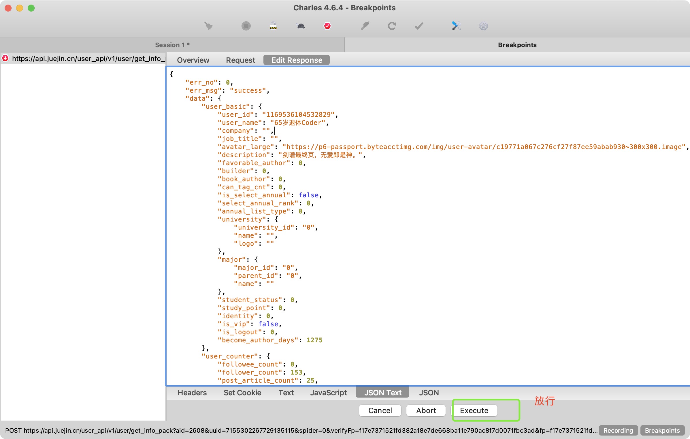690x439 pixels.
Task: Open the Tools wrench icon
Action: [456, 26]
